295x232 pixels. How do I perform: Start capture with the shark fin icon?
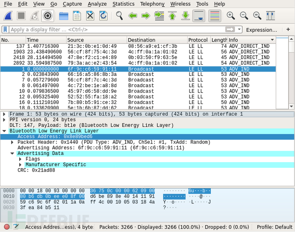(x=8, y=16)
